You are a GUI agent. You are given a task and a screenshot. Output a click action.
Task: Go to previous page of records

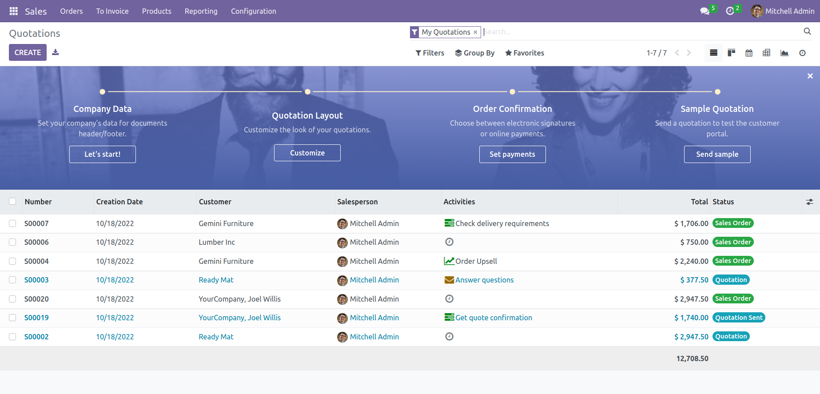pos(677,53)
